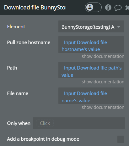Show documentation for Path
129x146 pixels.
(103, 82)
